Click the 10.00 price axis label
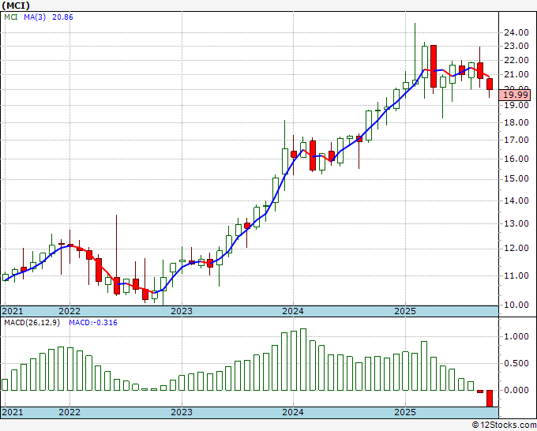The image size is (537, 431). tap(516, 305)
